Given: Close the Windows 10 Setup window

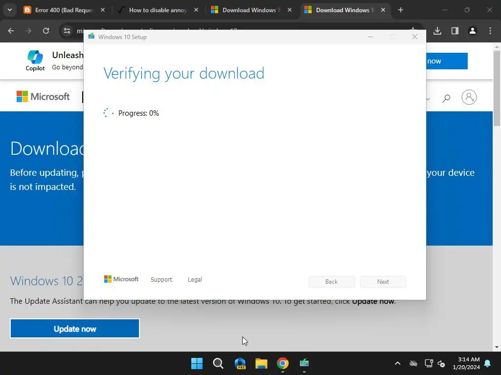Looking at the screenshot, I should [415, 37].
